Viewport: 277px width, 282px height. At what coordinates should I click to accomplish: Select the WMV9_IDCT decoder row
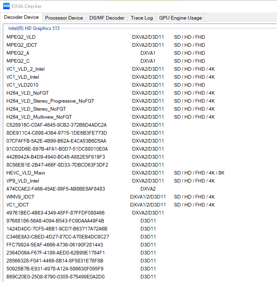(20, 197)
